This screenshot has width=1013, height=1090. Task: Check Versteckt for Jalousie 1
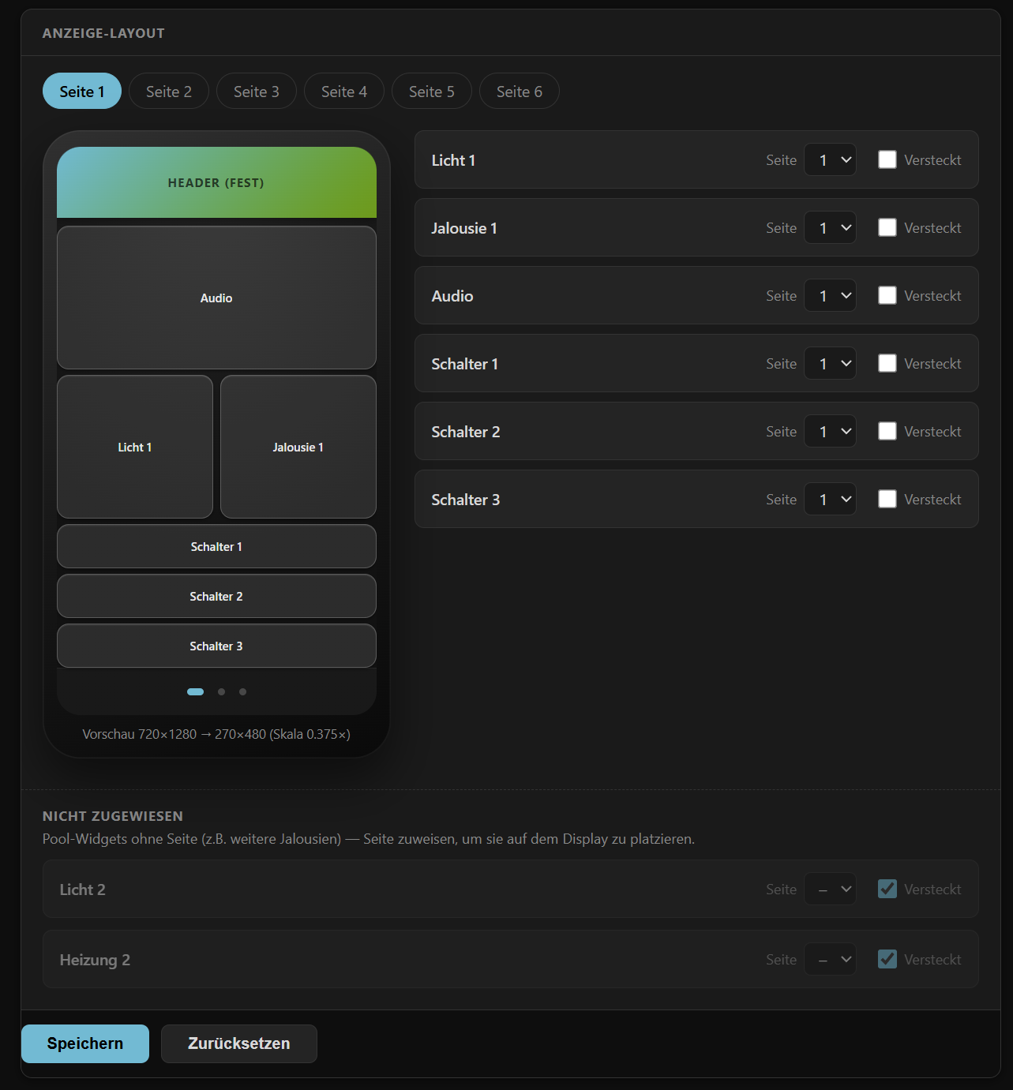[887, 227]
